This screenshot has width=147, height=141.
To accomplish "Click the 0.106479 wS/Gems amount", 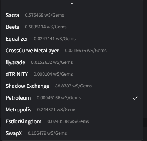I will pos(47,133).
